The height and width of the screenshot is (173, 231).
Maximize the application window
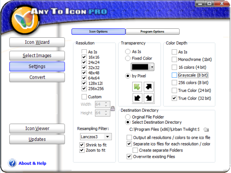(209, 3)
